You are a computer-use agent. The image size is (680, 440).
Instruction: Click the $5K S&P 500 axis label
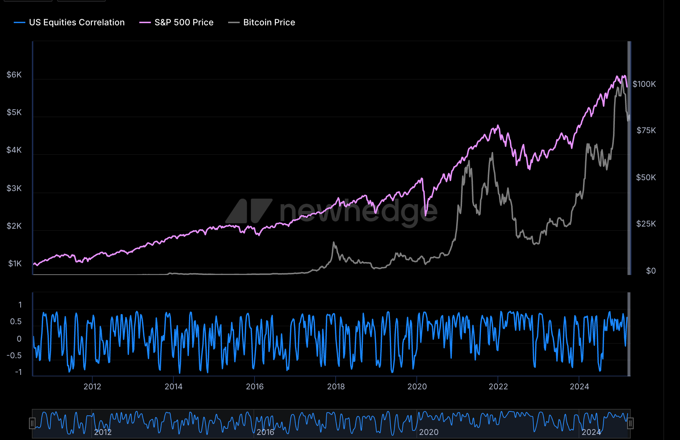(x=14, y=112)
